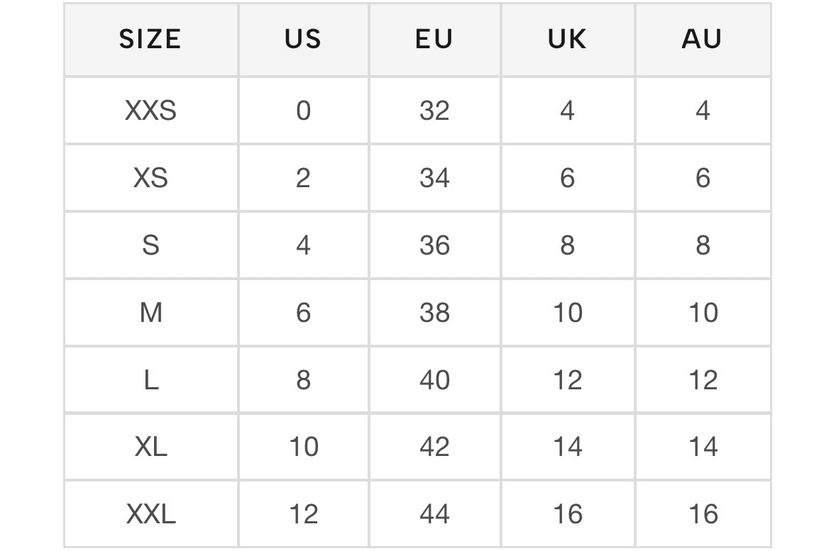Viewport: 836px width, 551px height.
Task: Click the EU column header
Action: pyautogui.click(x=434, y=40)
